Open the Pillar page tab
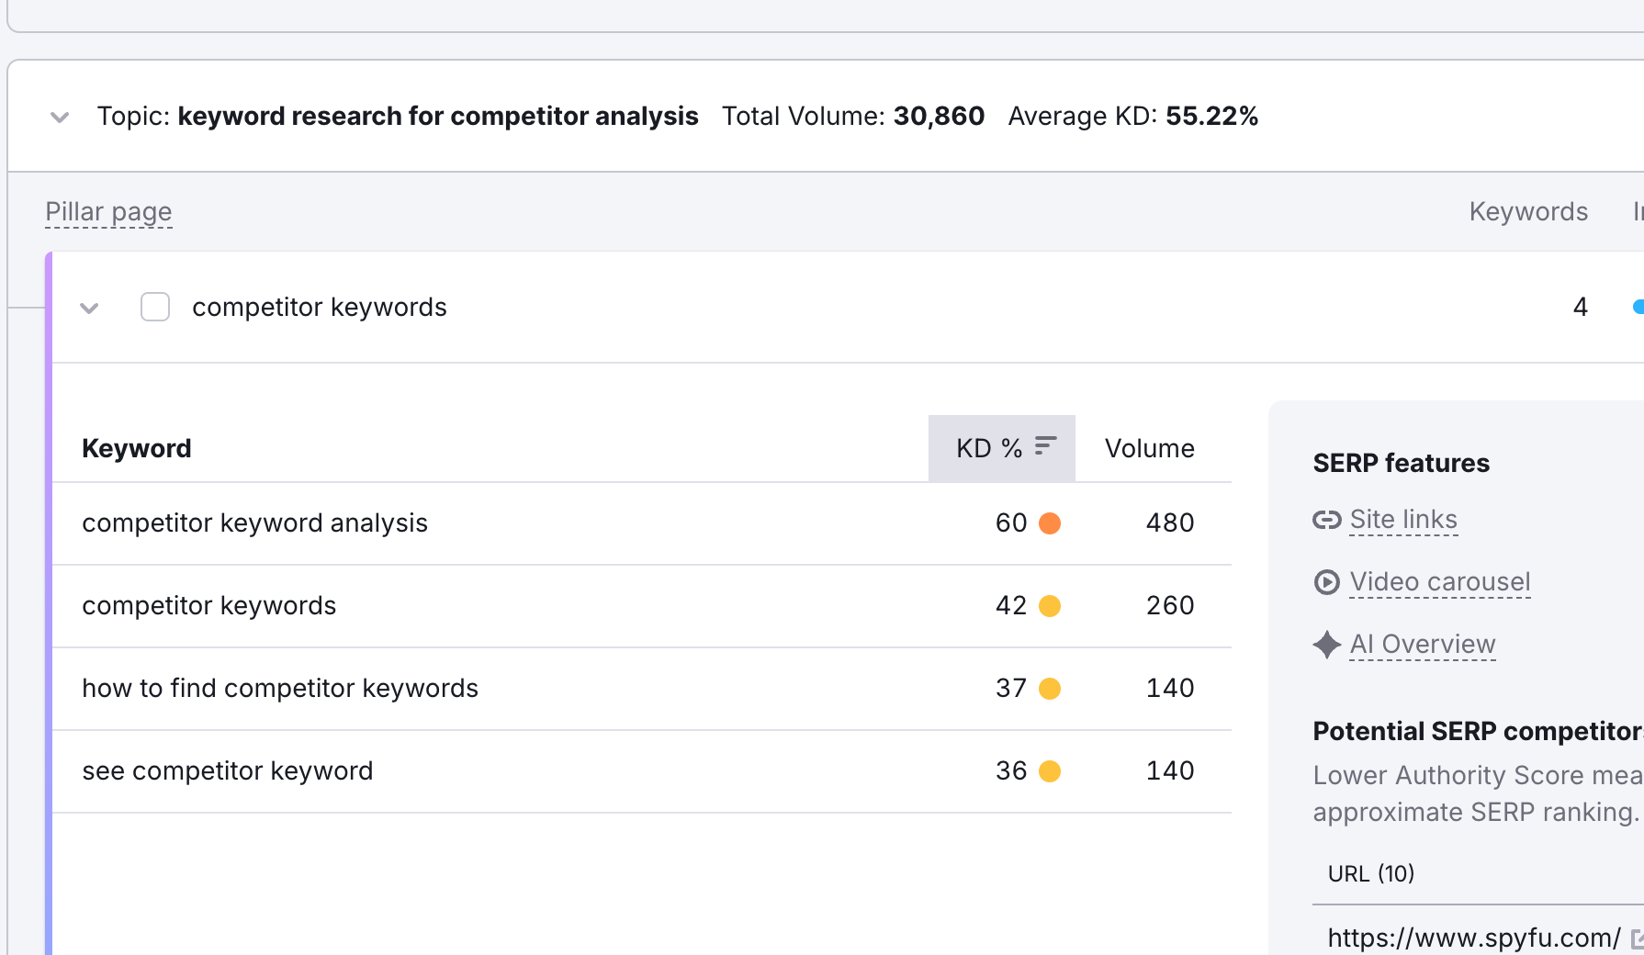The height and width of the screenshot is (955, 1644). click(107, 211)
